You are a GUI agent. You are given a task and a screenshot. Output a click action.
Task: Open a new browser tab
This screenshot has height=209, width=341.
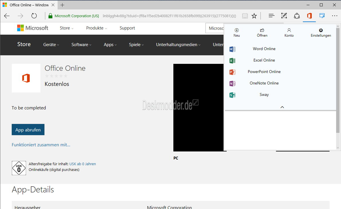tap(62, 5)
